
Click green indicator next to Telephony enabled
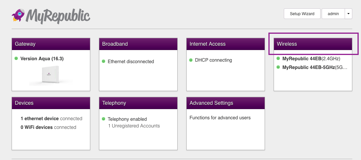coord(104,119)
